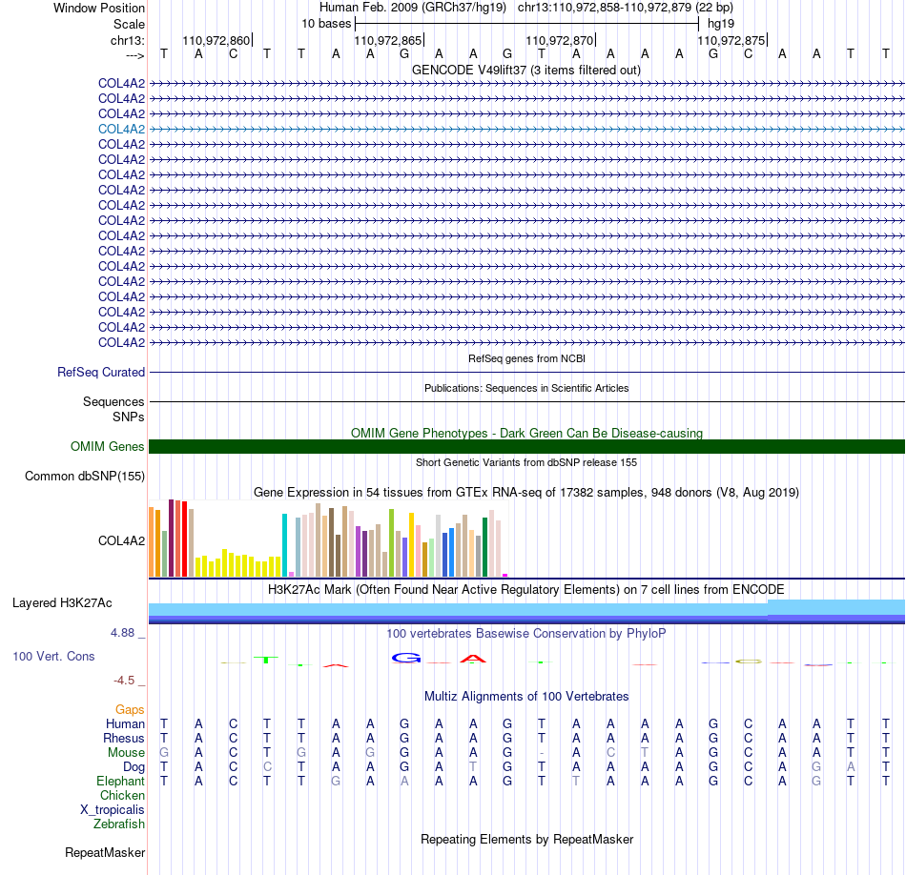Viewport: 906px width, 875px height.
Task: Click the blue G conservation logo letter
Action: [405, 658]
